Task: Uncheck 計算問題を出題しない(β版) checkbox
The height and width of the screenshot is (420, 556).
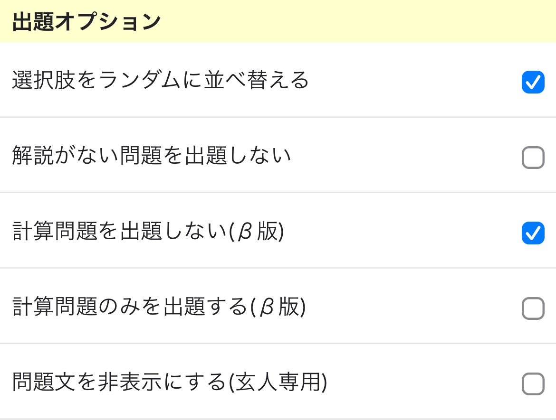Action: 533,233
